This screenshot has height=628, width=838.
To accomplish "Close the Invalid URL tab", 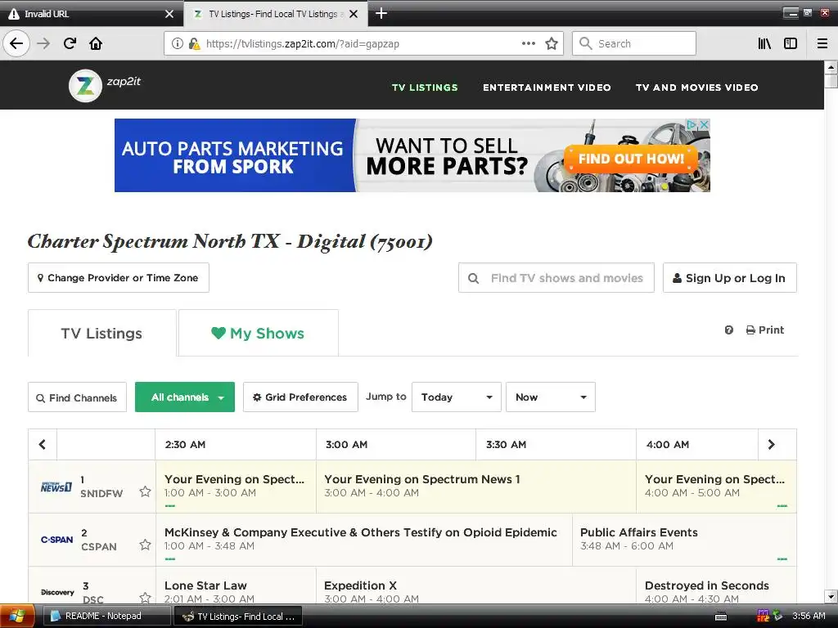I will pyautogui.click(x=169, y=14).
